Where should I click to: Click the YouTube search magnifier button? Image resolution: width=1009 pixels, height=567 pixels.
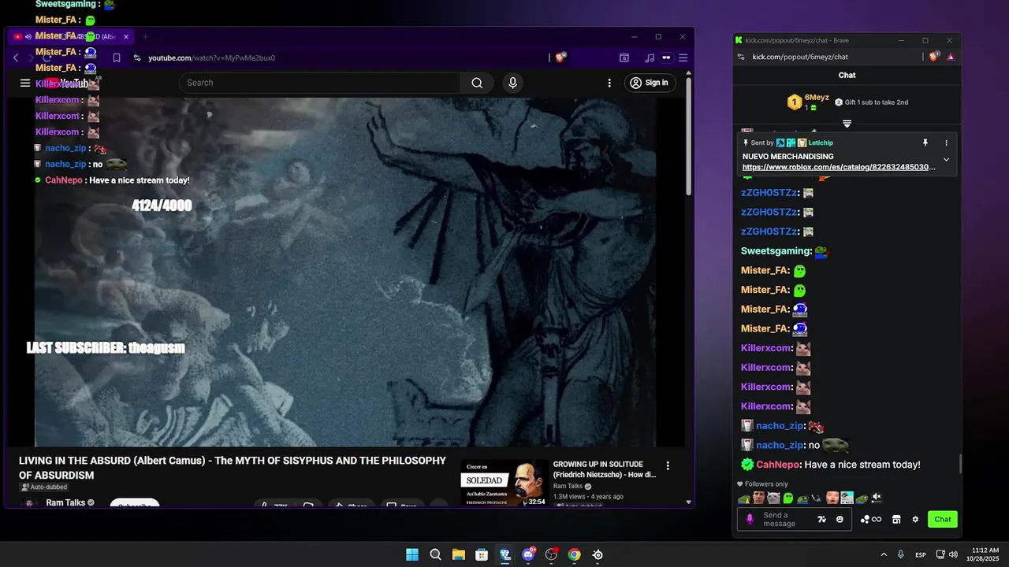tap(477, 83)
